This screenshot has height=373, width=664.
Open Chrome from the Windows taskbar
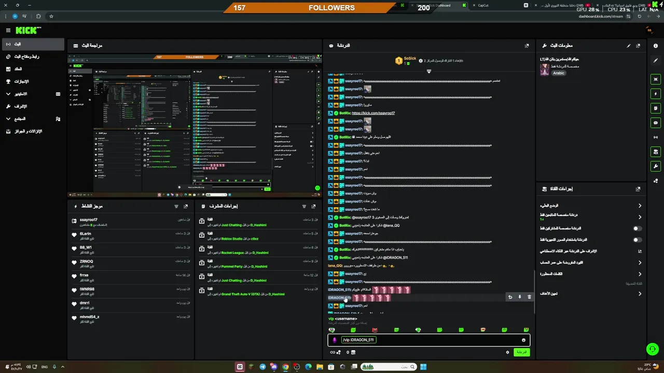(x=285, y=367)
